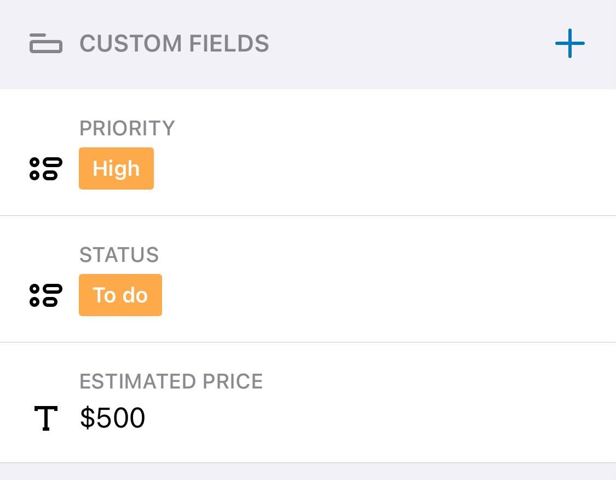Click the Custom Fields section header icon
The height and width of the screenshot is (480, 616).
(x=45, y=43)
